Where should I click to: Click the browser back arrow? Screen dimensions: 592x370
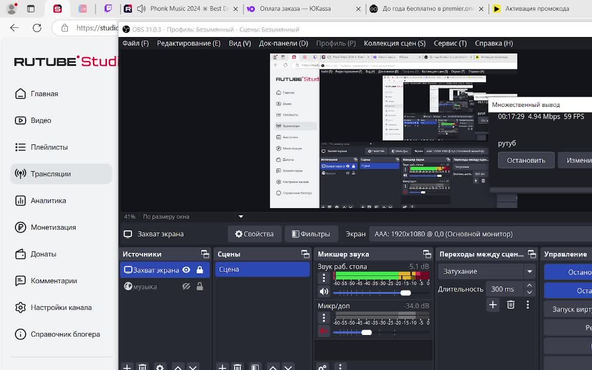point(14,28)
